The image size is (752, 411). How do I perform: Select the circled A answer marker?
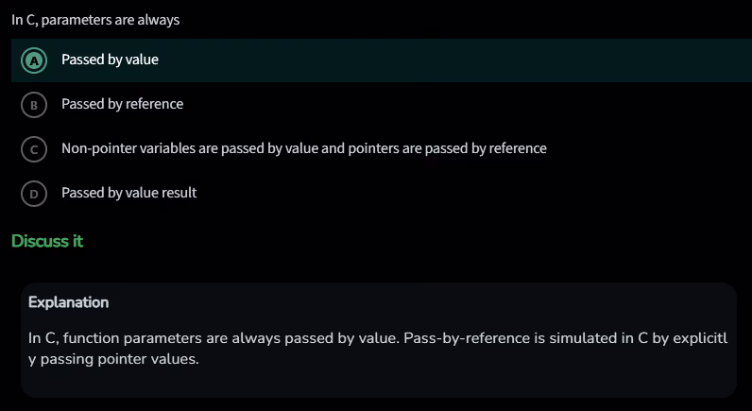(34, 60)
